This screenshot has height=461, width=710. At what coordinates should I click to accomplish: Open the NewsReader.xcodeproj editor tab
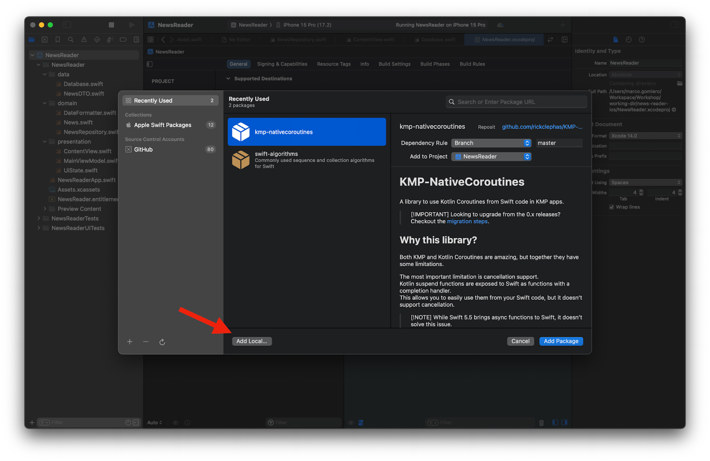pos(505,39)
